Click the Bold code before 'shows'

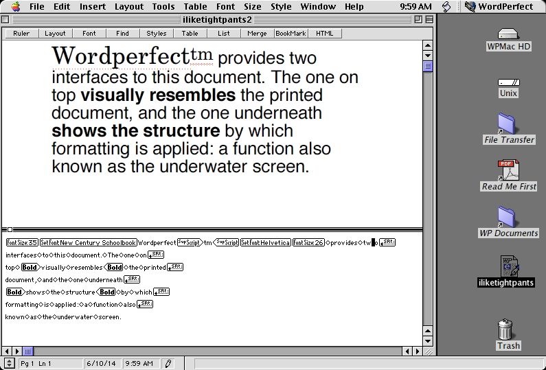[15, 292]
